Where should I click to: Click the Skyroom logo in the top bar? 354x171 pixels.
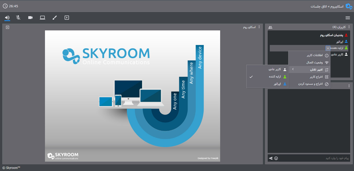[x=349, y=6]
